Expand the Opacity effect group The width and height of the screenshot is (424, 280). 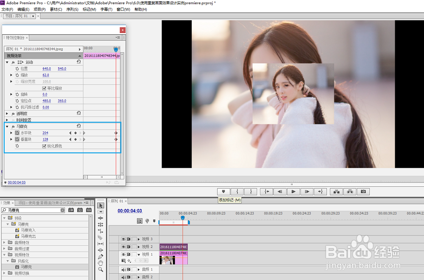pyautogui.click(x=7, y=114)
